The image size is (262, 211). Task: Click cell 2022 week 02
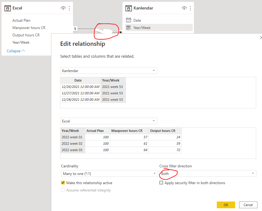(73, 144)
